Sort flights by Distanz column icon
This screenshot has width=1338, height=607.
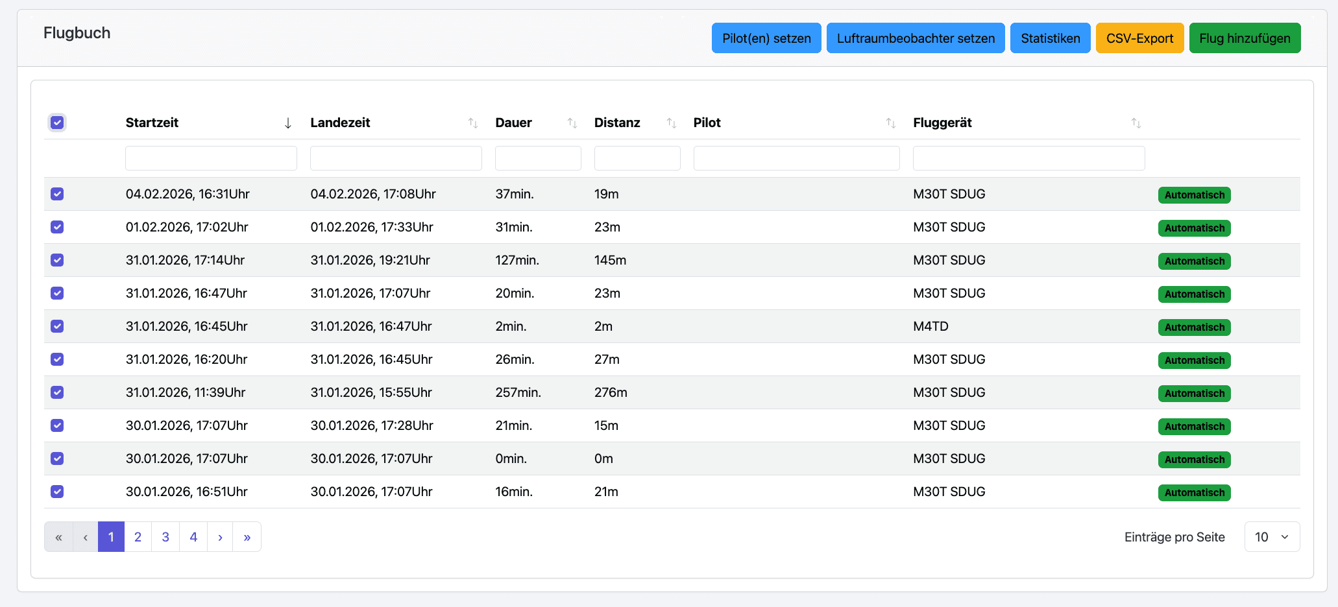(x=671, y=123)
